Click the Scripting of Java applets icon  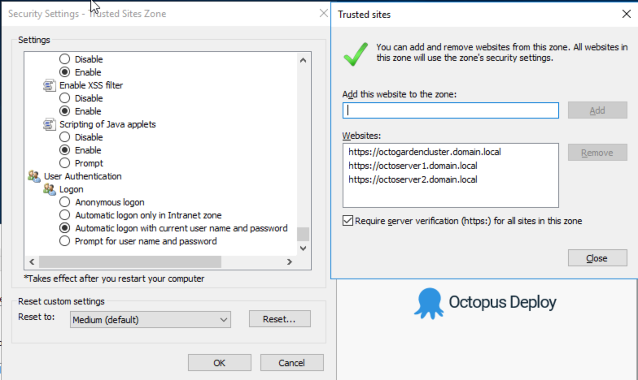49,124
